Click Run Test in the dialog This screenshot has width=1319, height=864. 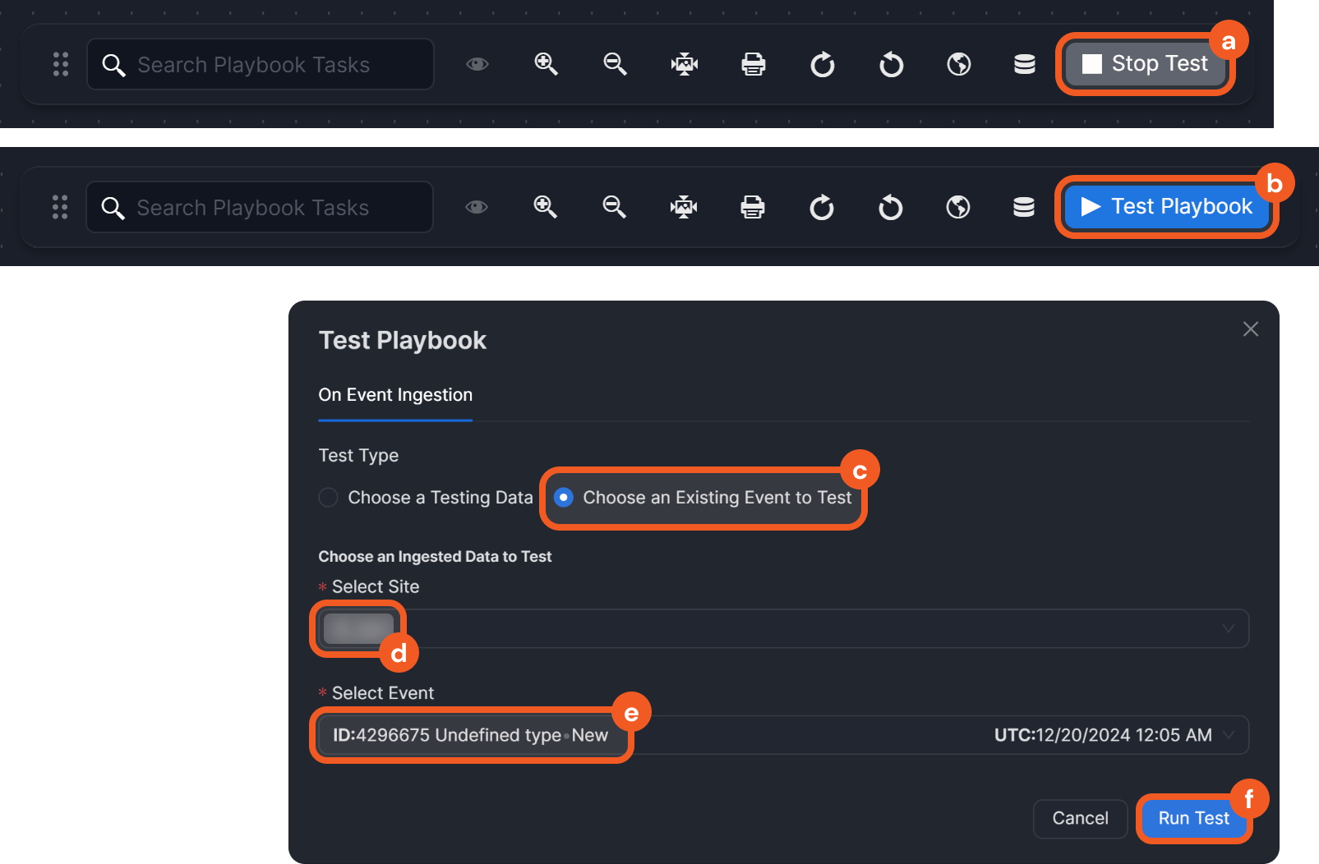[1193, 818]
